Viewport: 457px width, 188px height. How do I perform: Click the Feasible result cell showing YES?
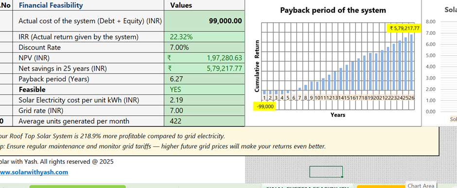(204, 90)
